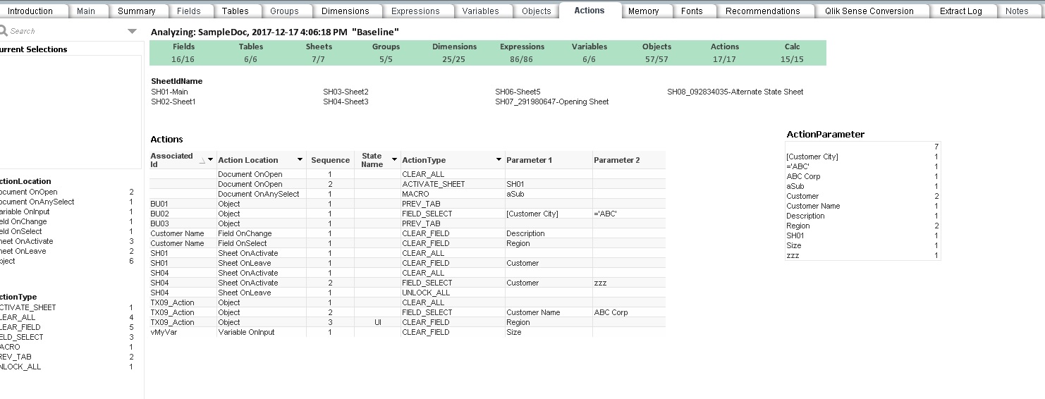
Task: Click the ABC Corp parameter cell
Action: click(629, 312)
